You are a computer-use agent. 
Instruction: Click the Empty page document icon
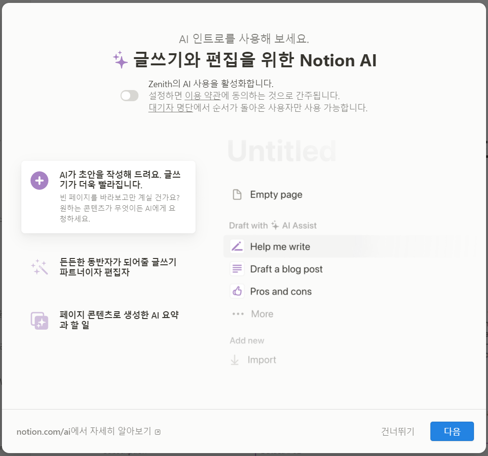click(x=237, y=195)
